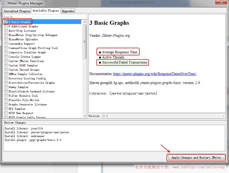This screenshot has height=173, width=229.
Task: Click the plugin Search field
Action: point(45,17)
